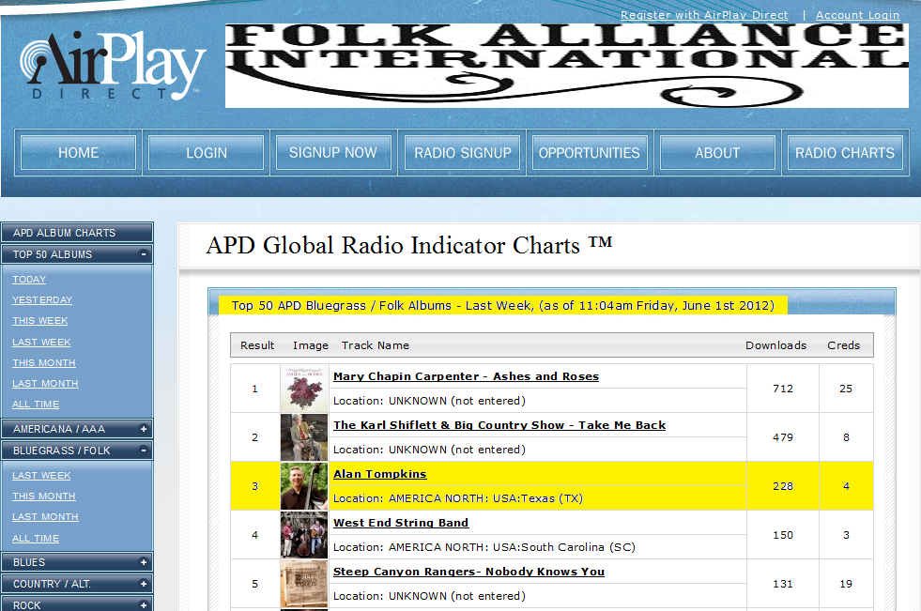
Task: Open the Account Login link
Action: point(857,15)
